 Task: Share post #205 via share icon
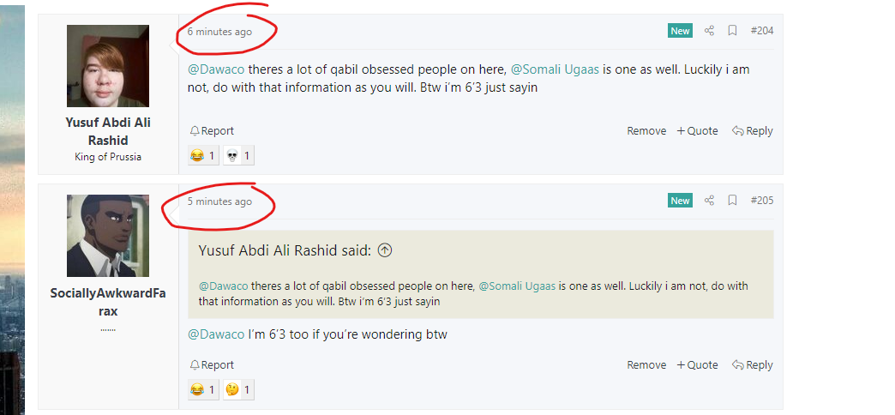709,201
